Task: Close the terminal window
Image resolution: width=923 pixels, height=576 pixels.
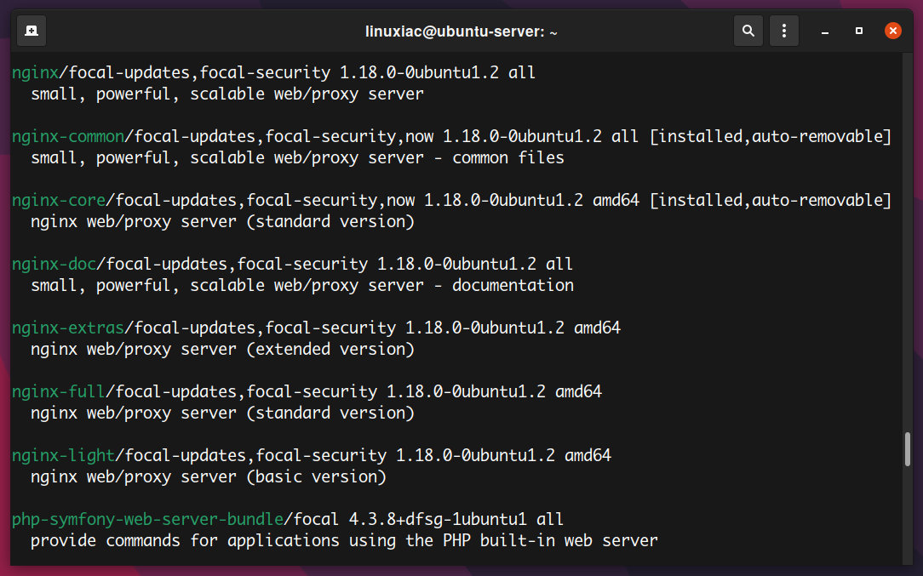Action: click(x=893, y=31)
